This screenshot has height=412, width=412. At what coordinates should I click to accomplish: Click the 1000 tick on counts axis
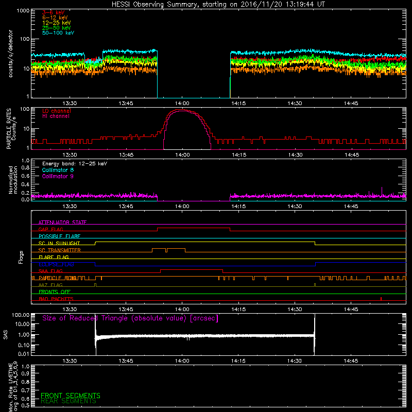pyautogui.click(x=23, y=11)
